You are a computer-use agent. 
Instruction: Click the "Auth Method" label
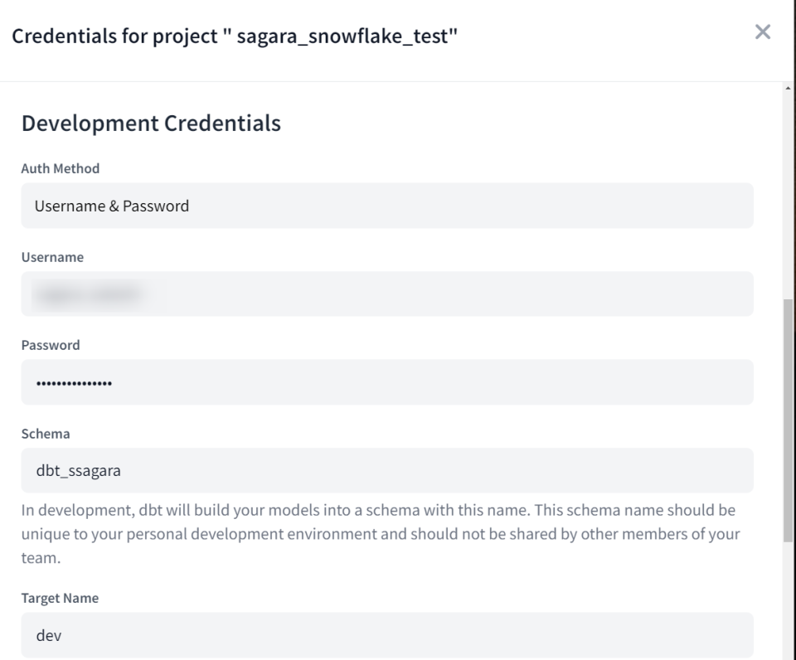pos(60,168)
